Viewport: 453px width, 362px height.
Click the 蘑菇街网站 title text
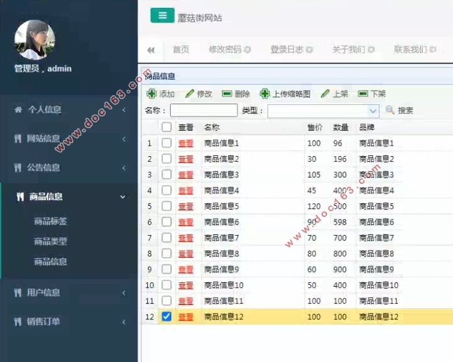pos(200,18)
